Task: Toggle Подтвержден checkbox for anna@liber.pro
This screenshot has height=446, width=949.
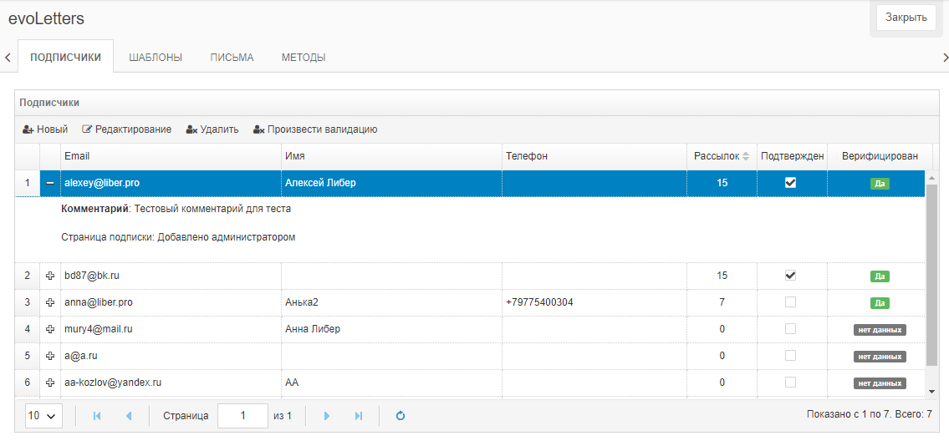Action: [790, 302]
